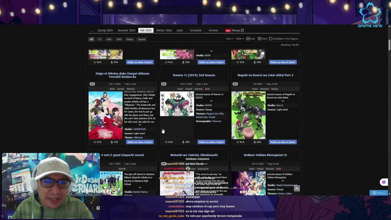This screenshot has width=391, height=220.
Task: Switch to Winter 2026 season tab
Action: 164,30
